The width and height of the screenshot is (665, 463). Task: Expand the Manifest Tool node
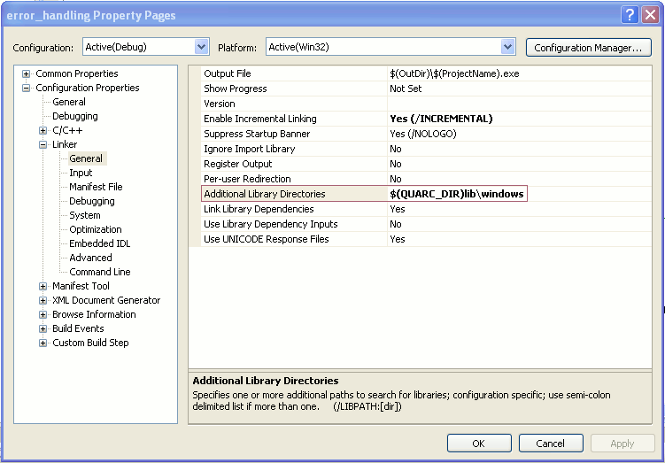pos(43,286)
